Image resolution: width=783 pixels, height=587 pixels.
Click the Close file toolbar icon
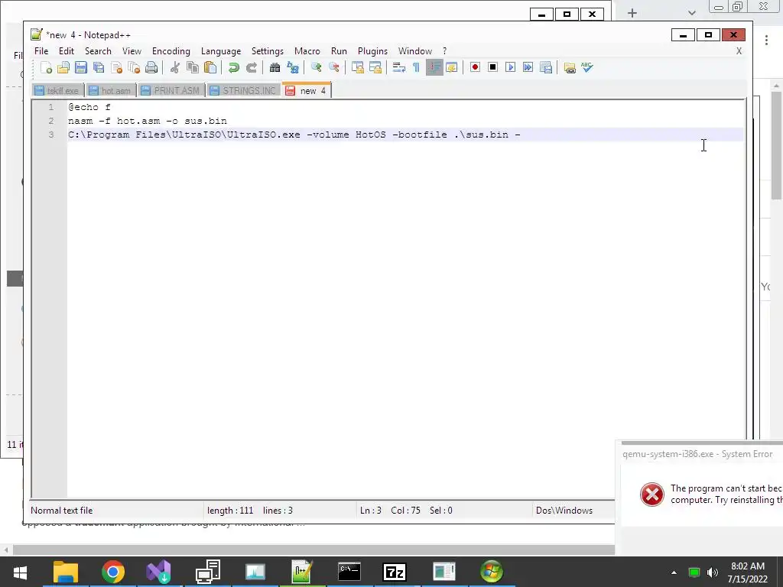[x=116, y=67]
